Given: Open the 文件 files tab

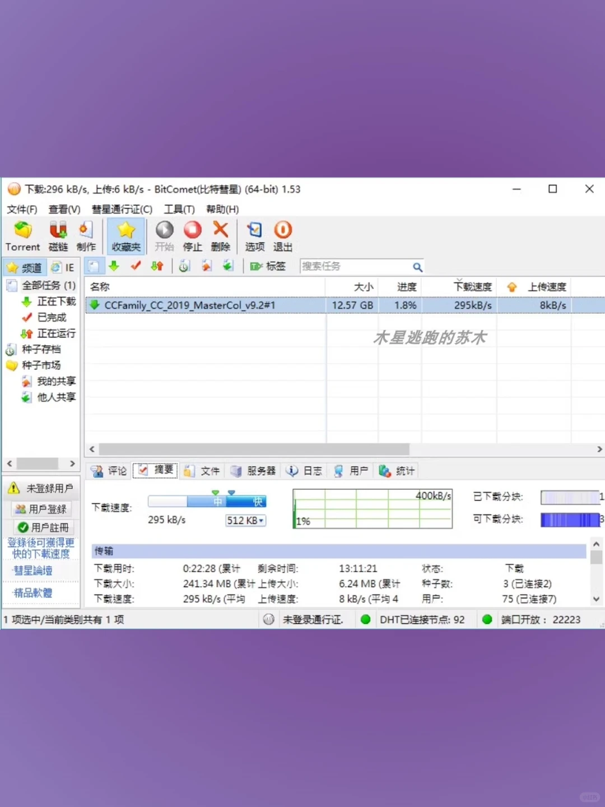Looking at the screenshot, I should 202,471.
